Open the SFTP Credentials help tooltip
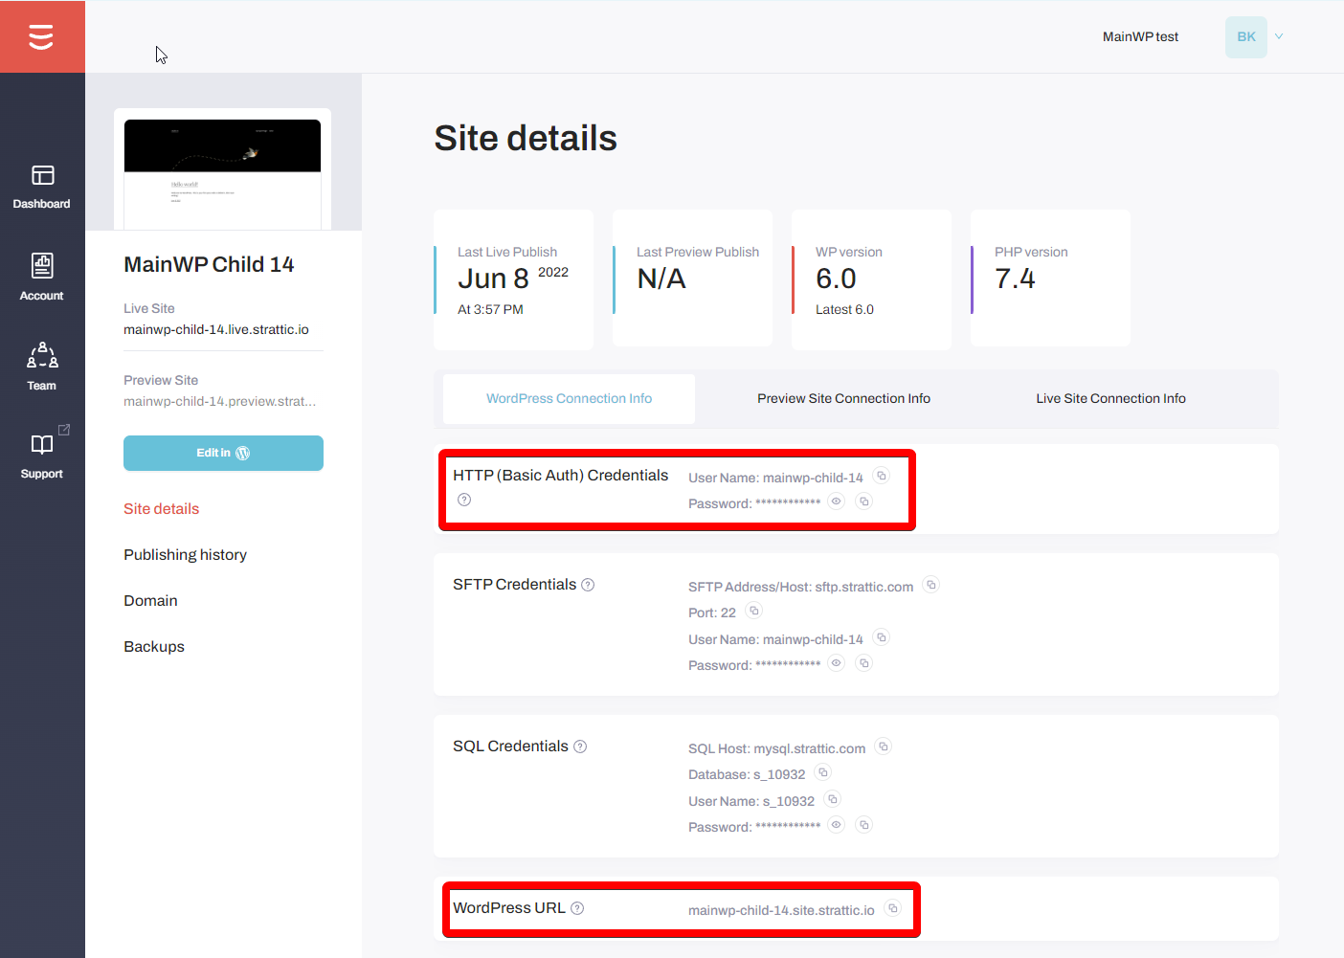 coord(588,584)
